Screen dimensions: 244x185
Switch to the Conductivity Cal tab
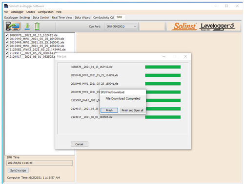pyautogui.click(x=103, y=18)
